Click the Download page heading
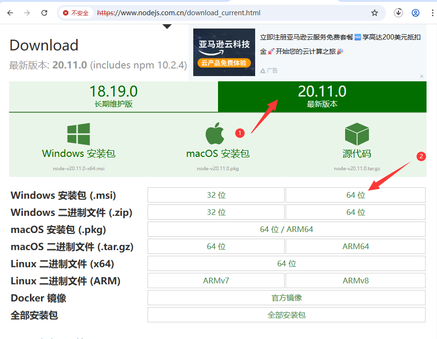This screenshot has height=339, width=437. pyautogui.click(x=44, y=45)
